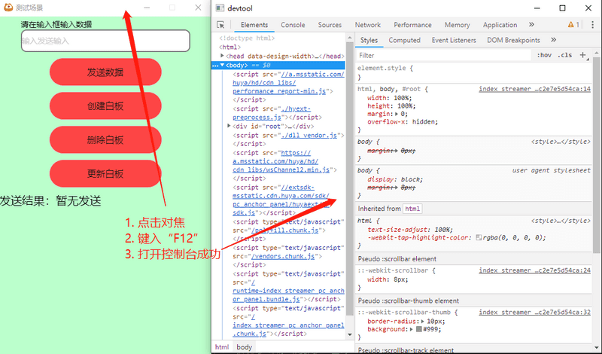Click the element.style rule block

(x=474, y=72)
